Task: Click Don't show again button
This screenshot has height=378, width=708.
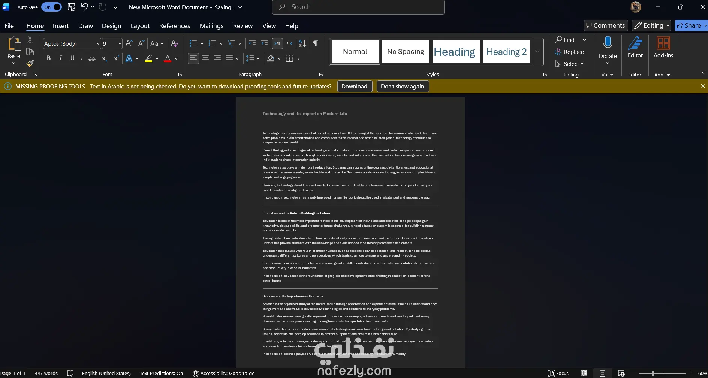Action: 402,86
